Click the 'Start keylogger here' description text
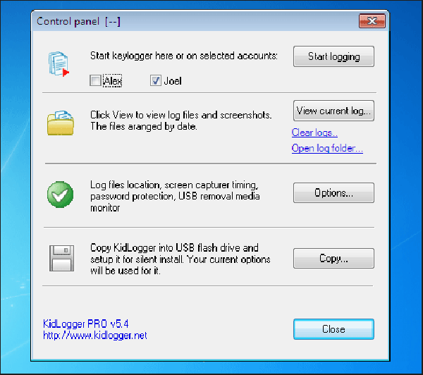 pyautogui.click(x=184, y=56)
